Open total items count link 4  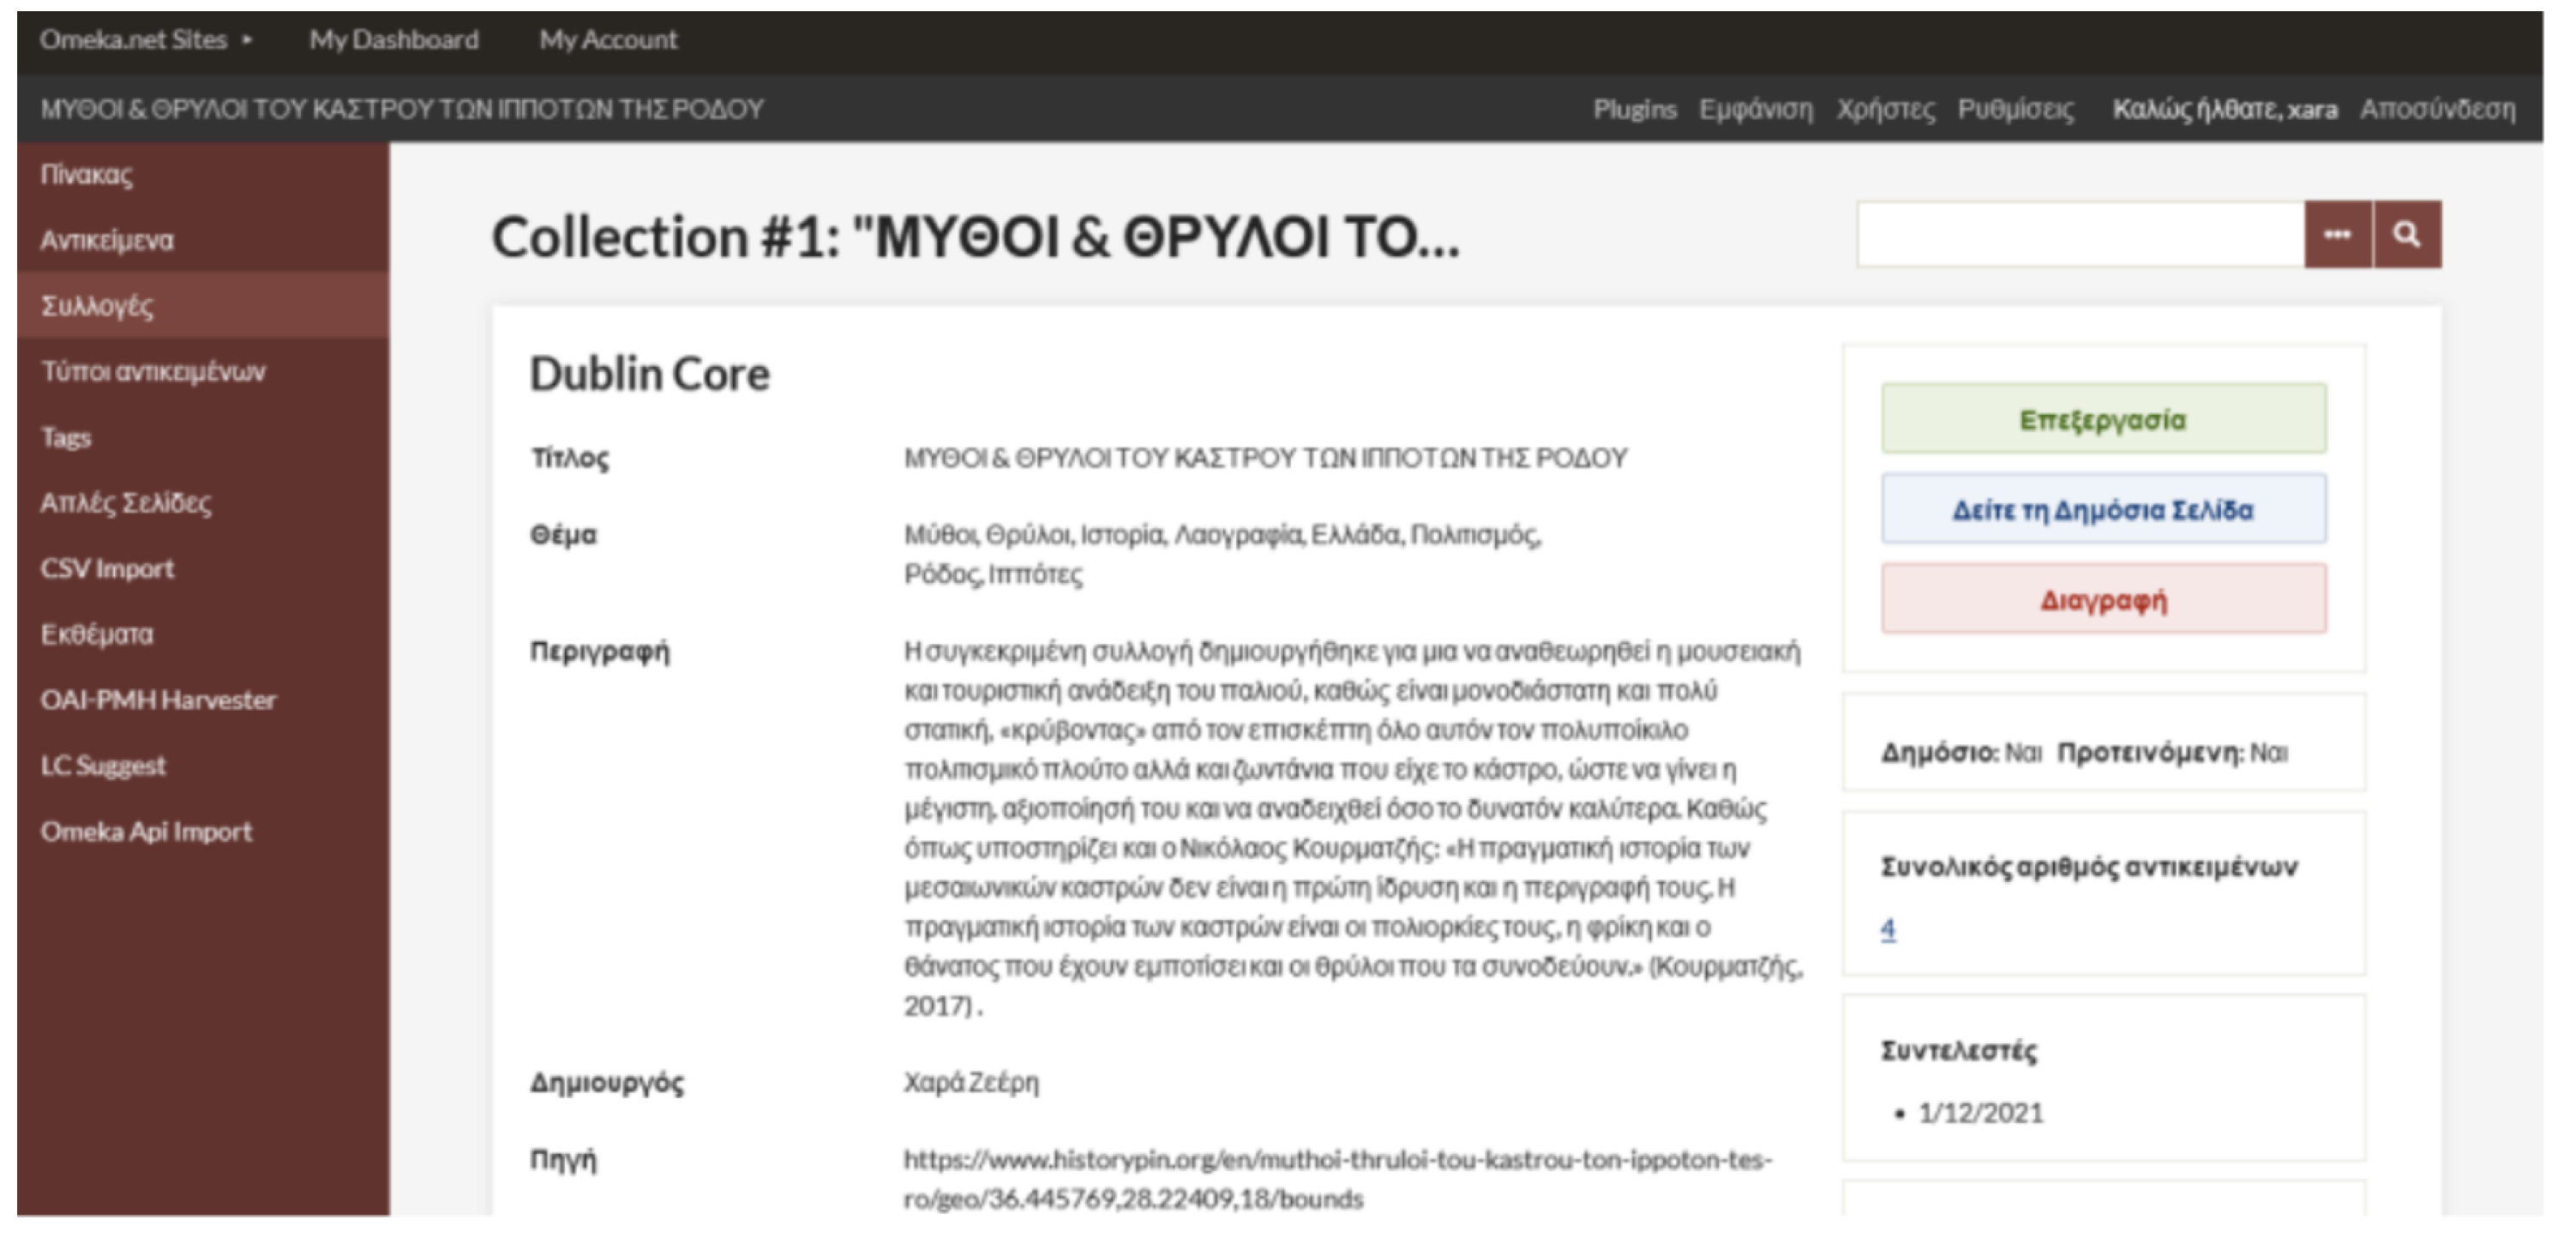click(1887, 929)
